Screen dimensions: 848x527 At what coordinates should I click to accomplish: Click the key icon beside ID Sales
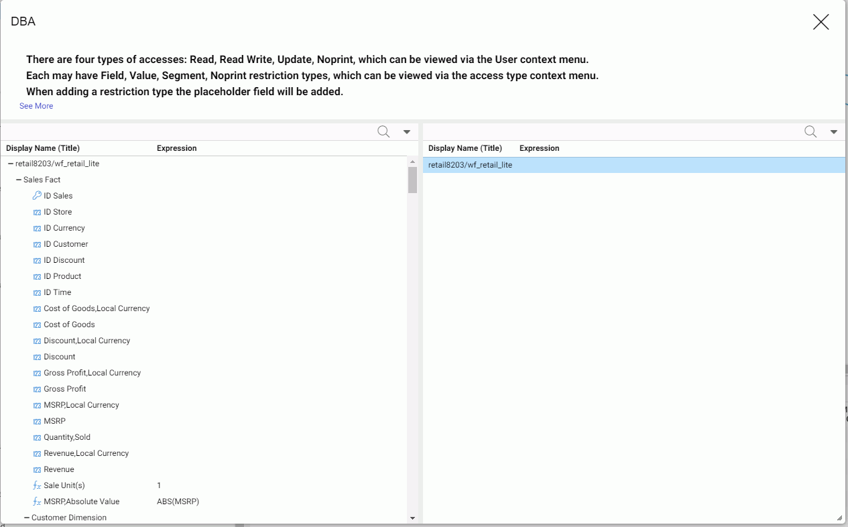coord(37,196)
